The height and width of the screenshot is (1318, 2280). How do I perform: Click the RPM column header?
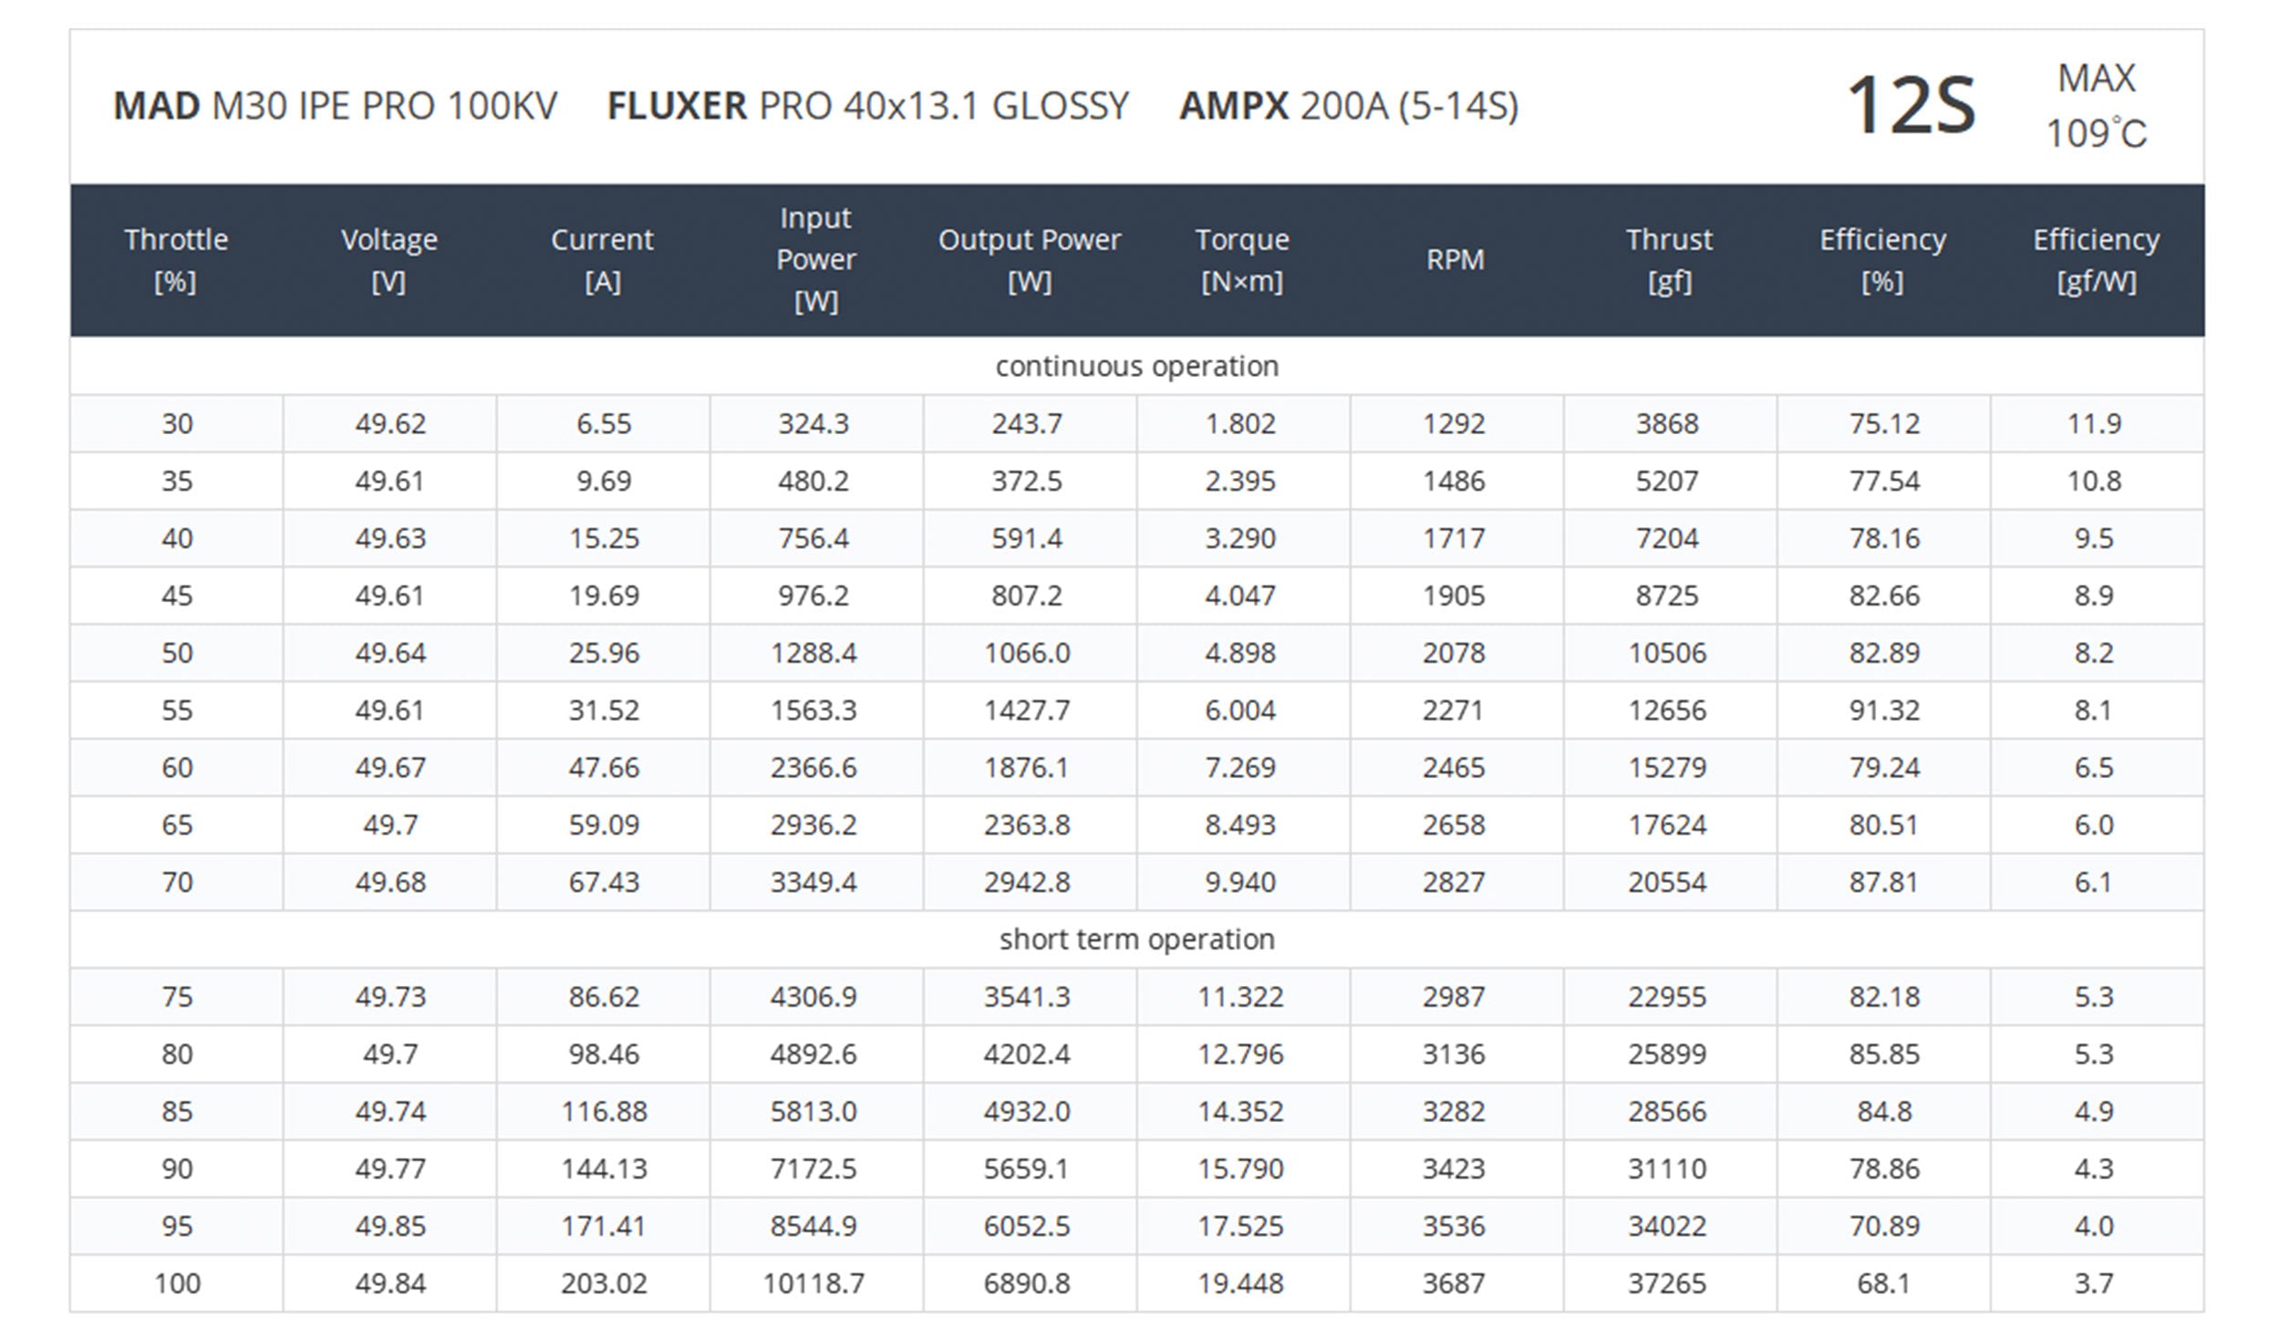click(1456, 260)
